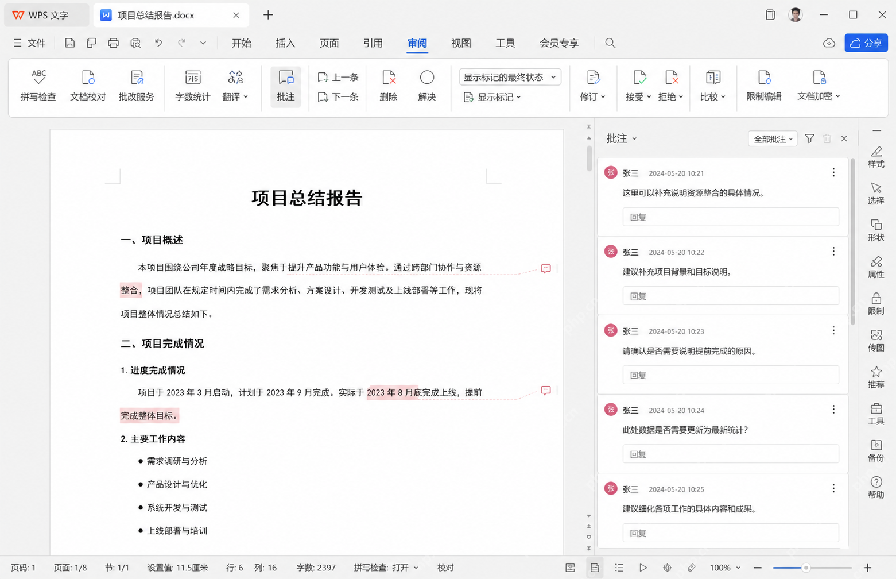896x579 pixels.
Task: Toggle 拼写检查: 打开 in status bar
Action: (x=386, y=568)
